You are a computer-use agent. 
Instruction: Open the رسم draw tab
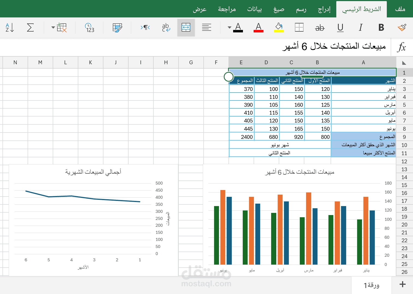coord(301,9)
